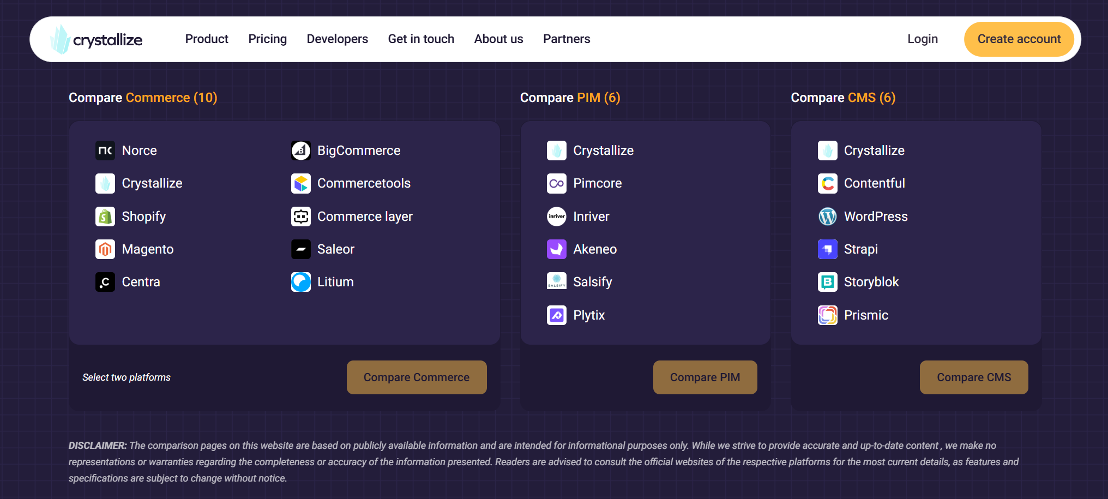Select the WordPress logo icon
The width and height of the screenshot is (1108, 499).
[x=827, y=217]
